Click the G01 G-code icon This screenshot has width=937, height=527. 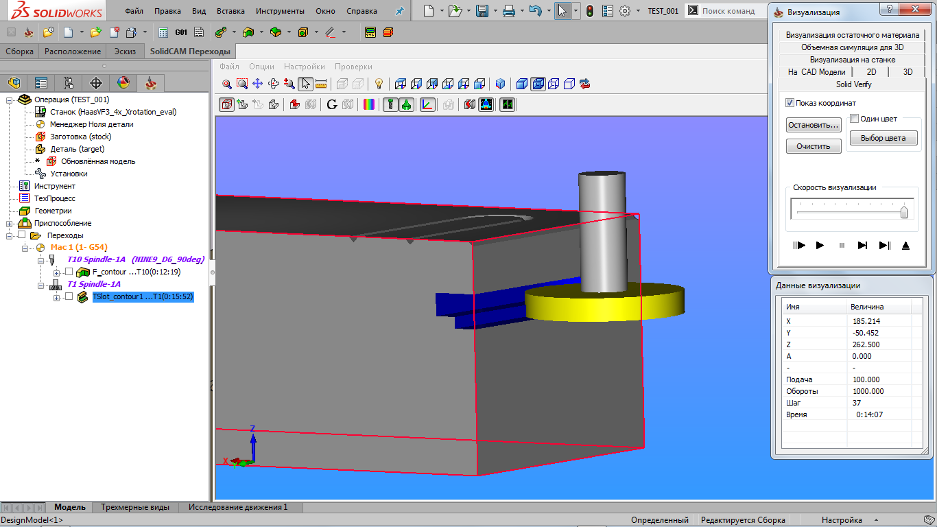coord(181,32)
